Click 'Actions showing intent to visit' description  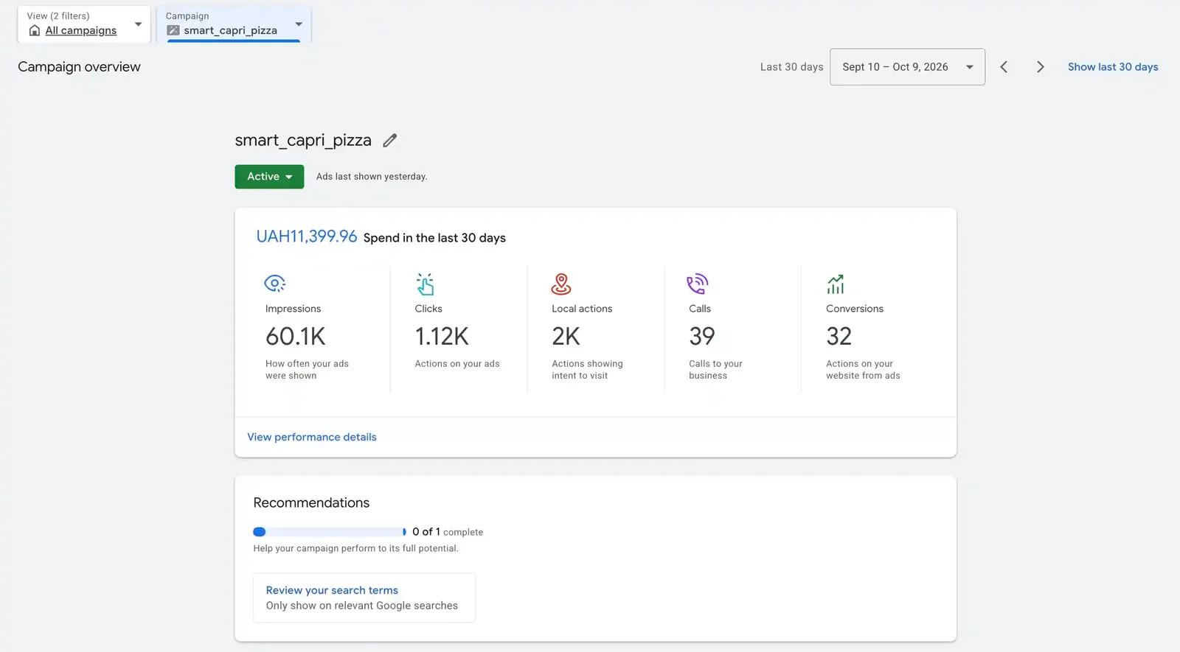pos(588,370)
